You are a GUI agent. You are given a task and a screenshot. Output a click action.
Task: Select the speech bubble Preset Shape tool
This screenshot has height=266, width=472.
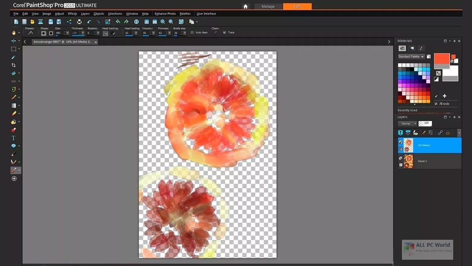(x=14, y=146)
